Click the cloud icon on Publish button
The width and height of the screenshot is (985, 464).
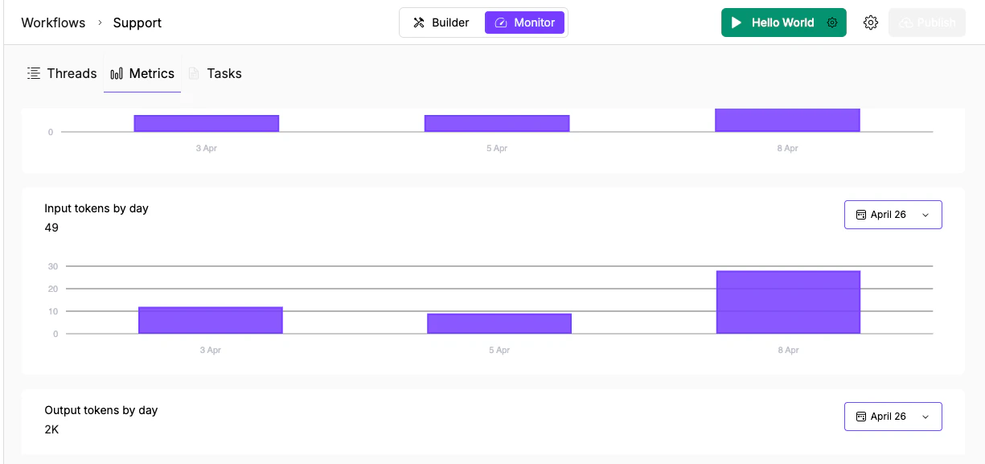(906, 22)
